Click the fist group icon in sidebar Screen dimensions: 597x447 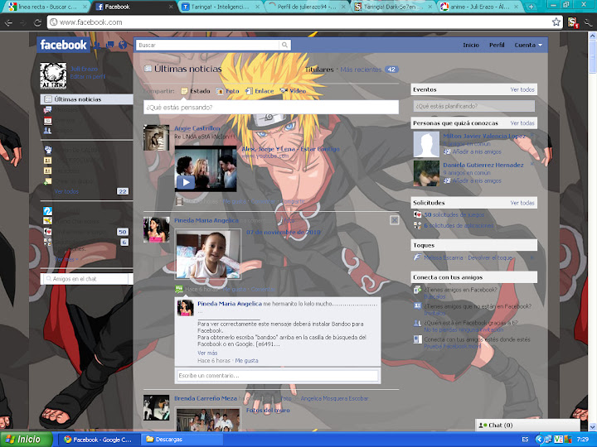click(47, 150)
